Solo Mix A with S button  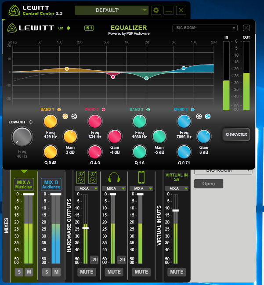click(x=19, y=272)
